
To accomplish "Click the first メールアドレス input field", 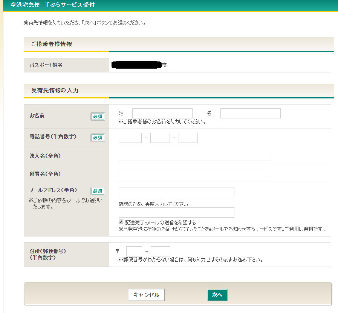I will point(177,192).
